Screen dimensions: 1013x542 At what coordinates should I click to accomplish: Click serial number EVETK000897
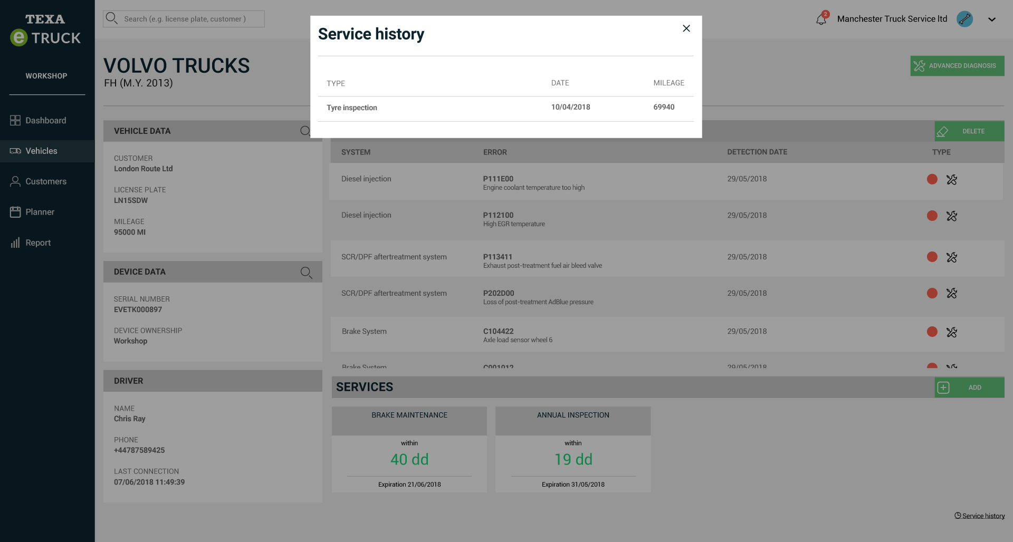(138, 309)
